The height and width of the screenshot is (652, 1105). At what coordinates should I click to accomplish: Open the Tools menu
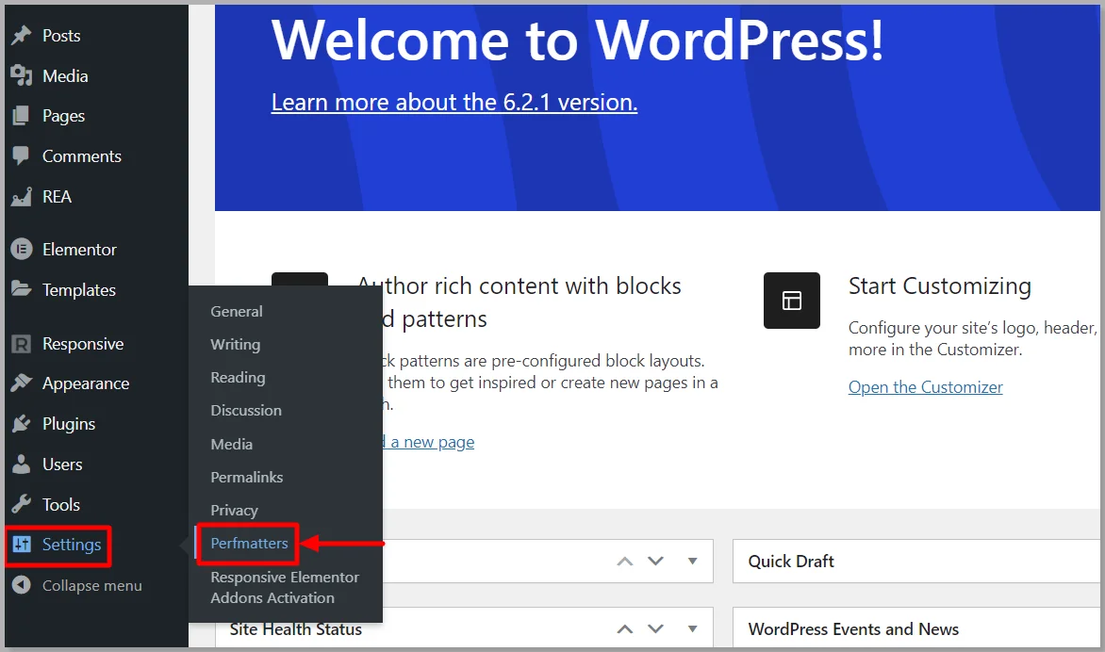coord(60,504)
